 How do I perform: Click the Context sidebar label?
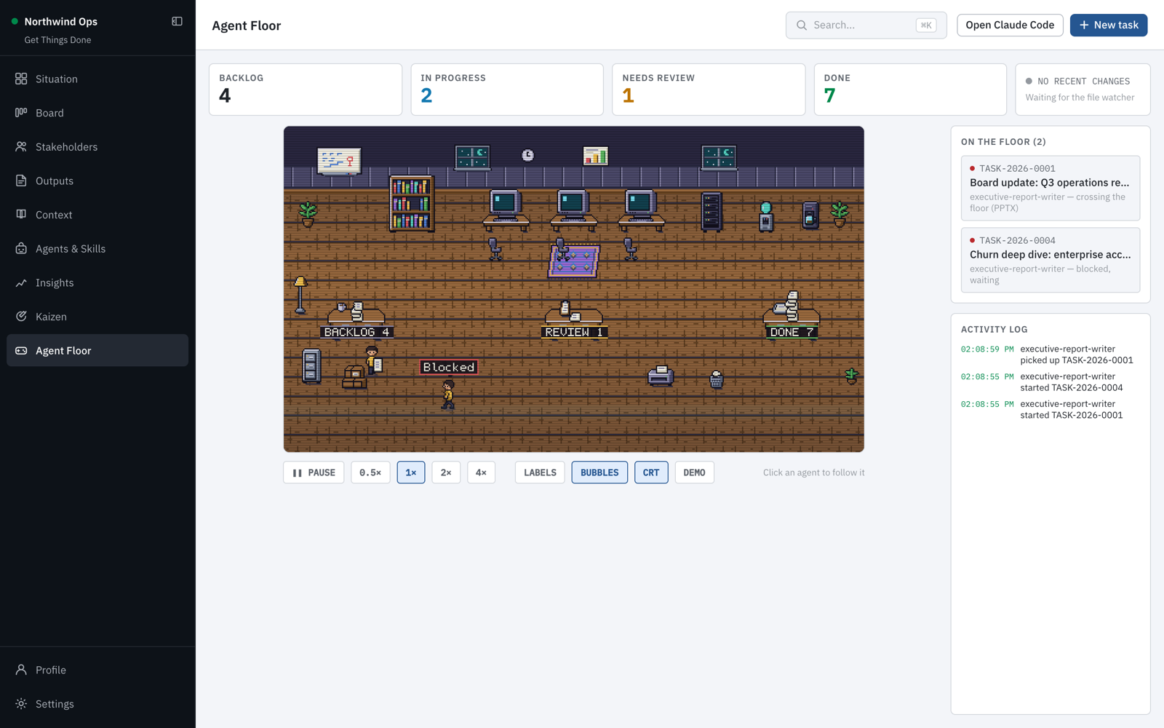click(x=54, y=215)
